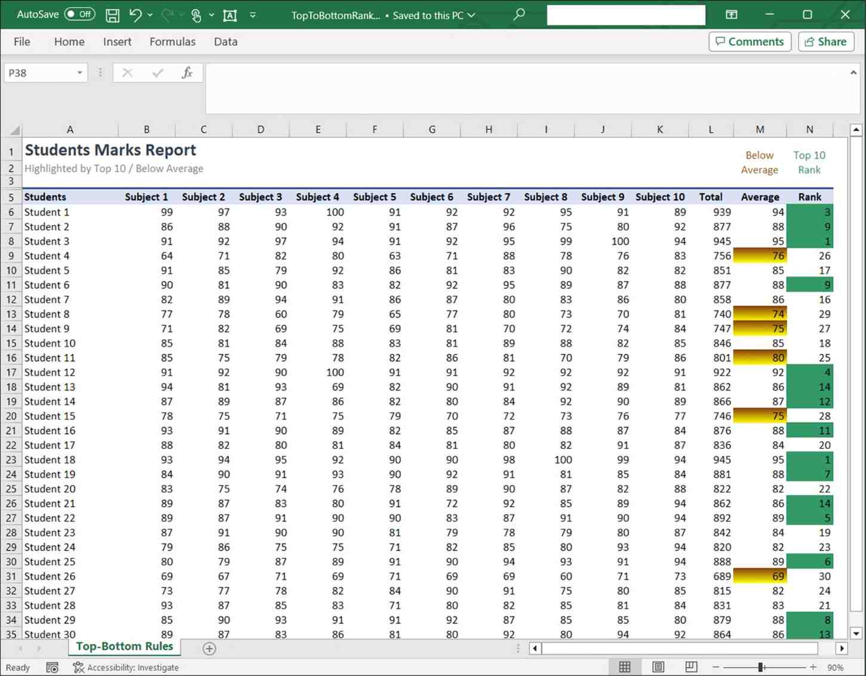Click Student 3's green rank 1 cell

point(809,241)
